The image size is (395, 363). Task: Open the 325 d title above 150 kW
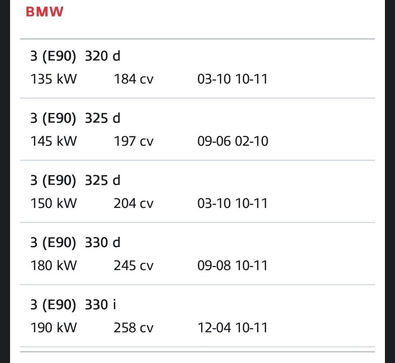(x=75, y=180)
